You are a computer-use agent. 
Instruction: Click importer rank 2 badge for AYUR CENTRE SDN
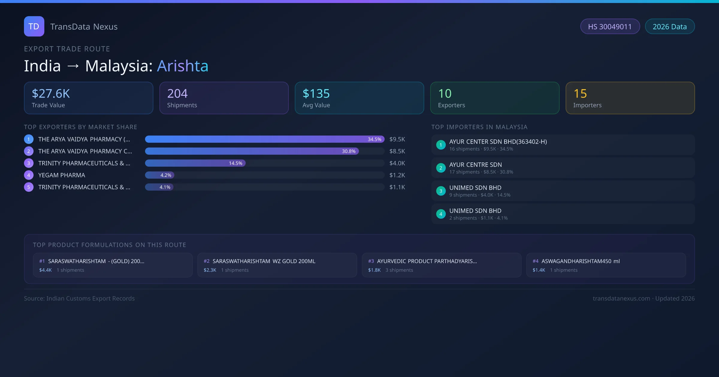point(441,168)
